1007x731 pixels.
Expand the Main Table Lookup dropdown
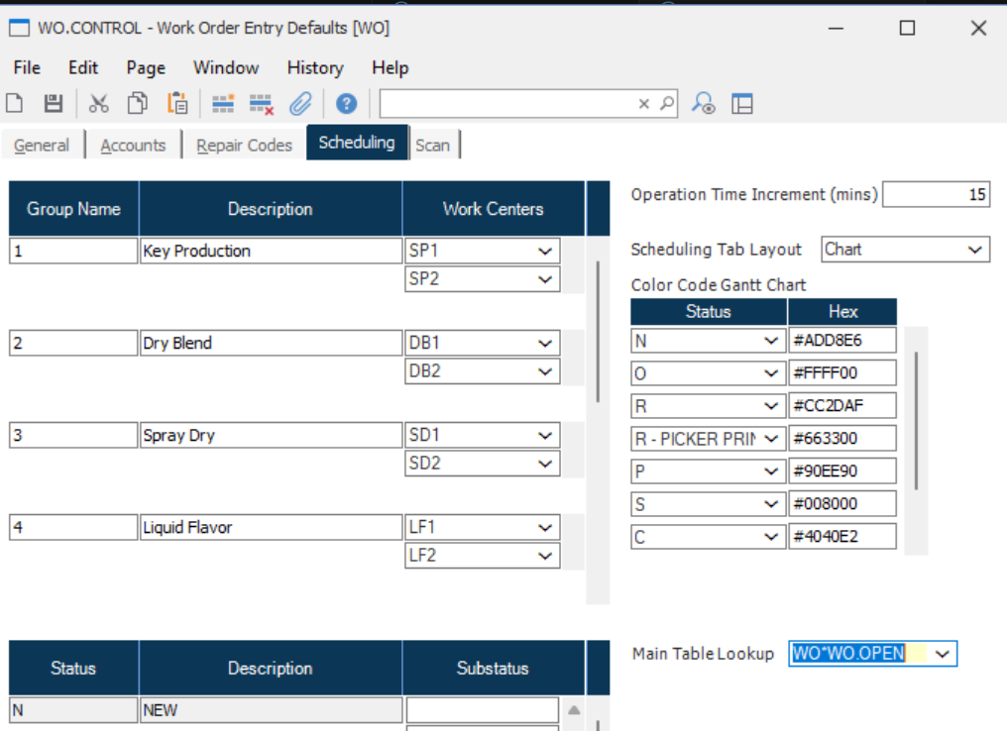click(943, 654)
